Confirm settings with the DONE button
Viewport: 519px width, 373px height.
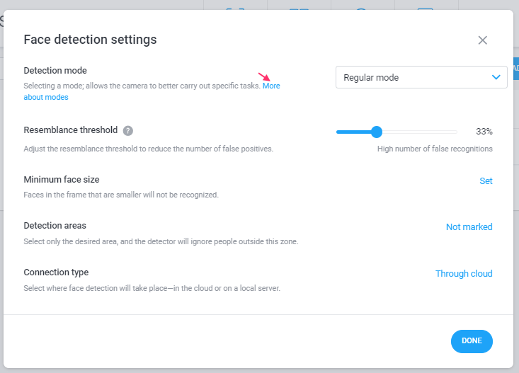pyautogui.click(x=472, y=341)
